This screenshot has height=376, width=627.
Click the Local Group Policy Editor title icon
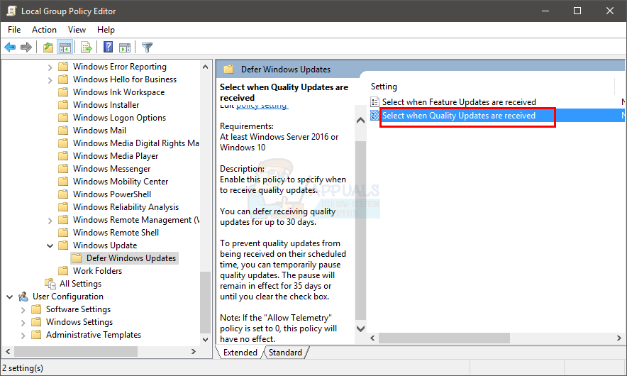[x=11, y=11]
